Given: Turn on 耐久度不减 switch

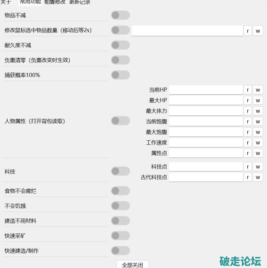Looking at the screenshot, I should pos(120,45).
